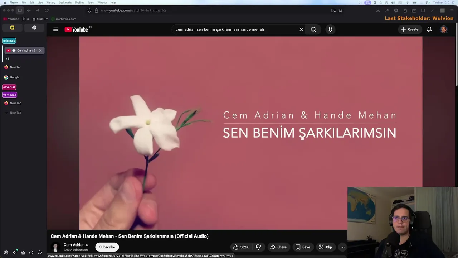Go back with the back arrow
458x258 pixels.
pyautogui.click(x=29, y=10)
